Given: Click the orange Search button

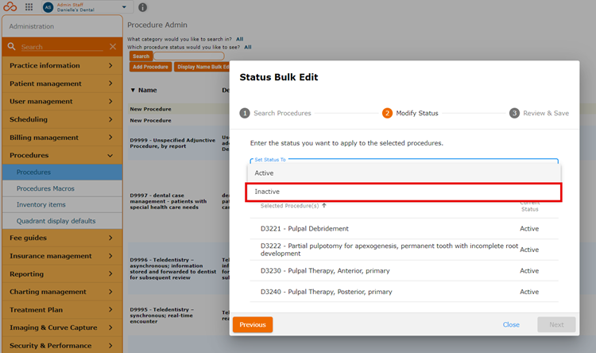Looking at the screenshot, I should [141, 56].
